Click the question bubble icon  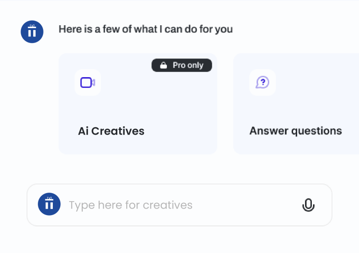click(x=262, y=83)
